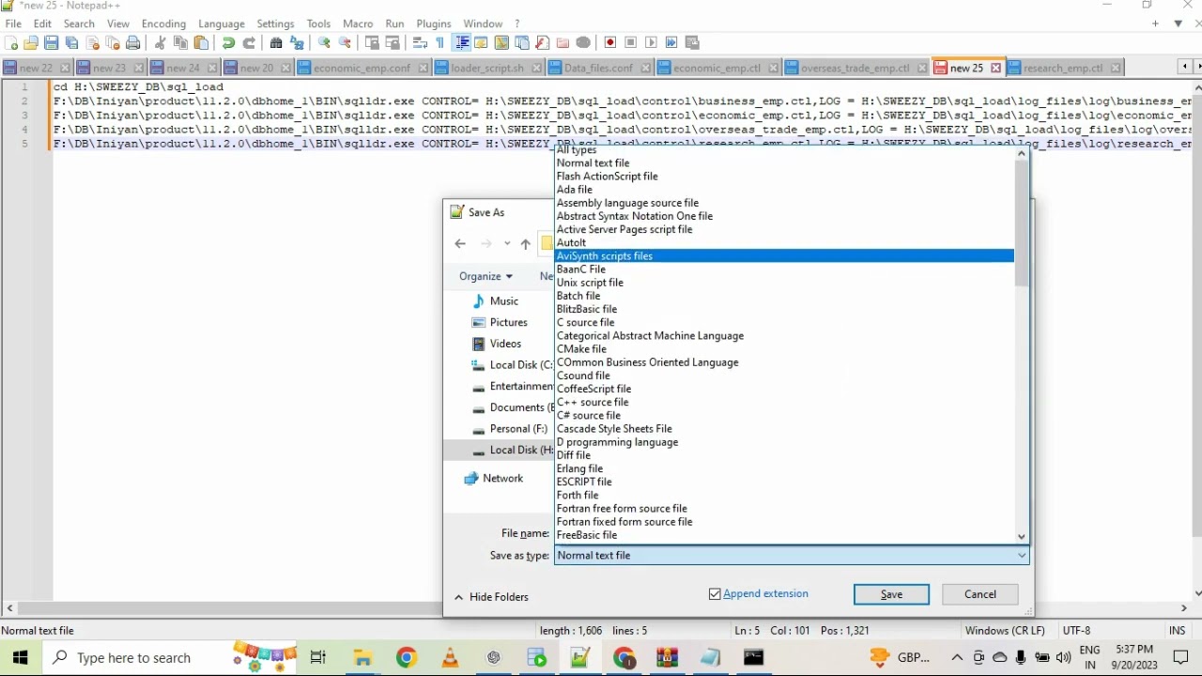Toggle Word wrap toolbar icon

click(x=420, y=42)
